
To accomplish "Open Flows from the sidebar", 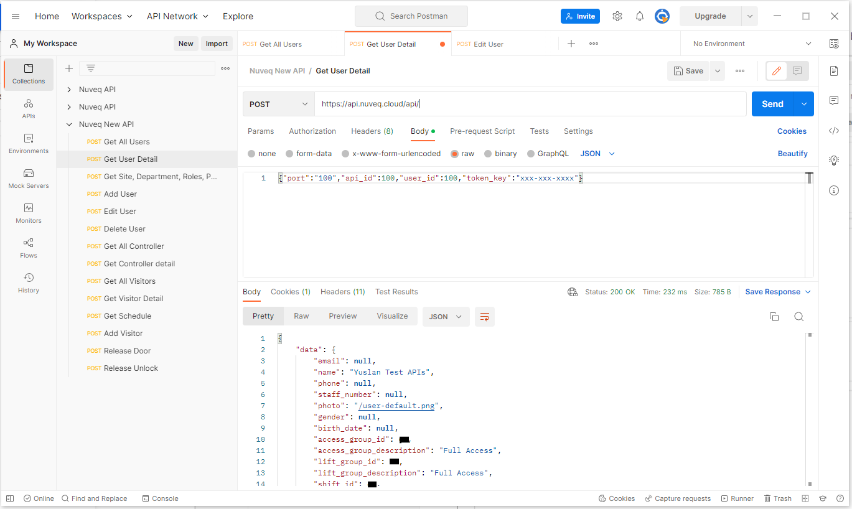I will coord(29,248).
